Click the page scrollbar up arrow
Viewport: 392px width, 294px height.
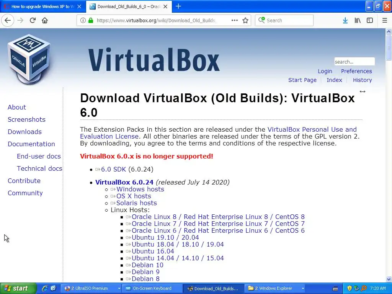point(389,31)
